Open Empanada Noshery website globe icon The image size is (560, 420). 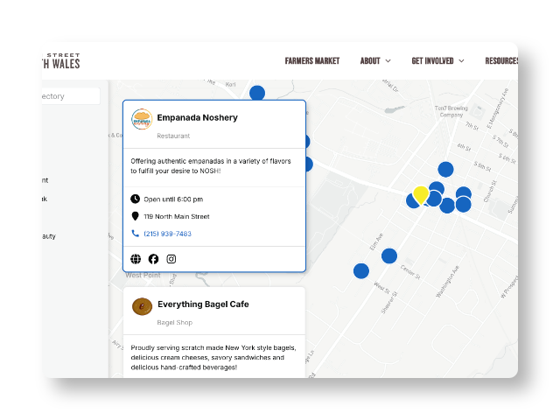(x=136, y=259)
